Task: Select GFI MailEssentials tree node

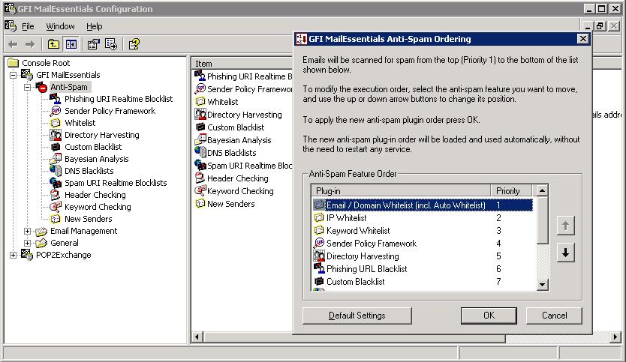Action: click(x=68, y=75)
